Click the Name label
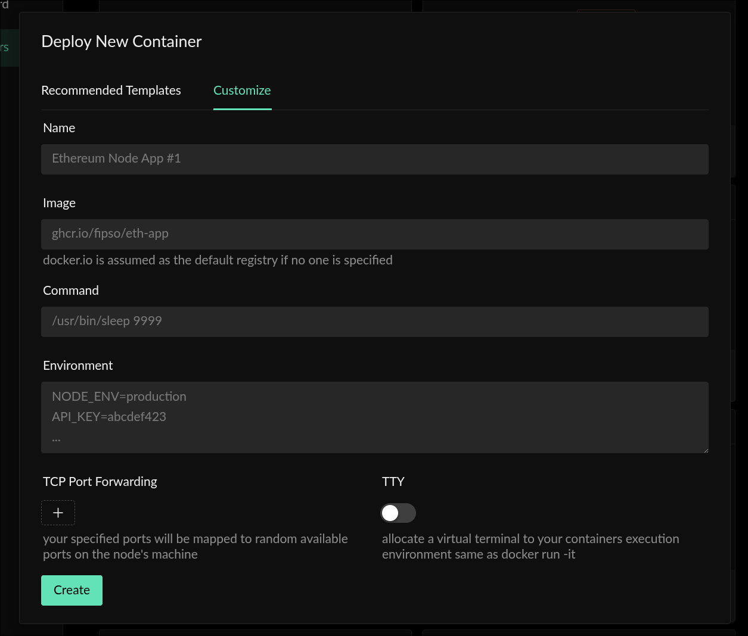 pos(59,128)
